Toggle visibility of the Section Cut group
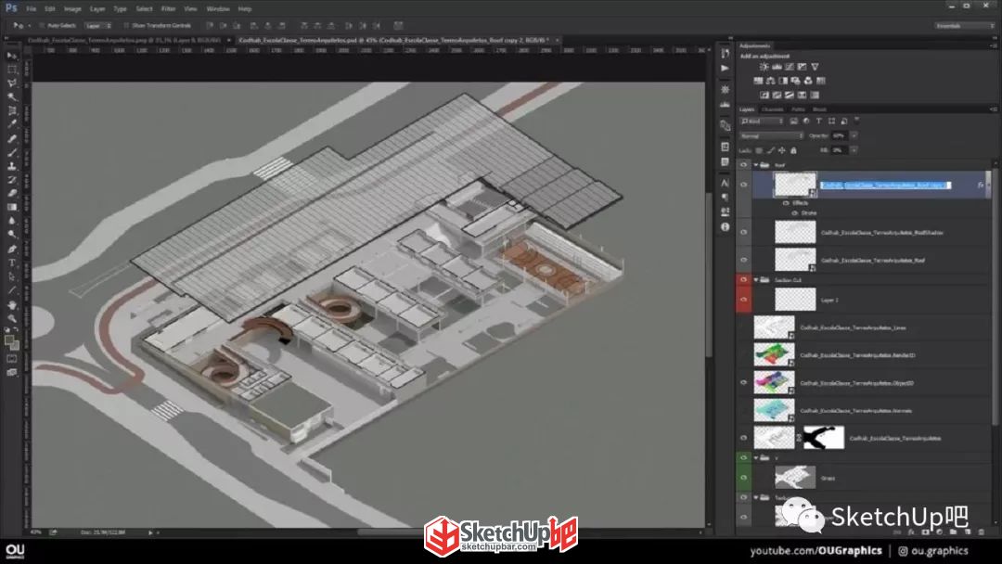The height and width of the screenshot is (564, 1002). [743, 280]
